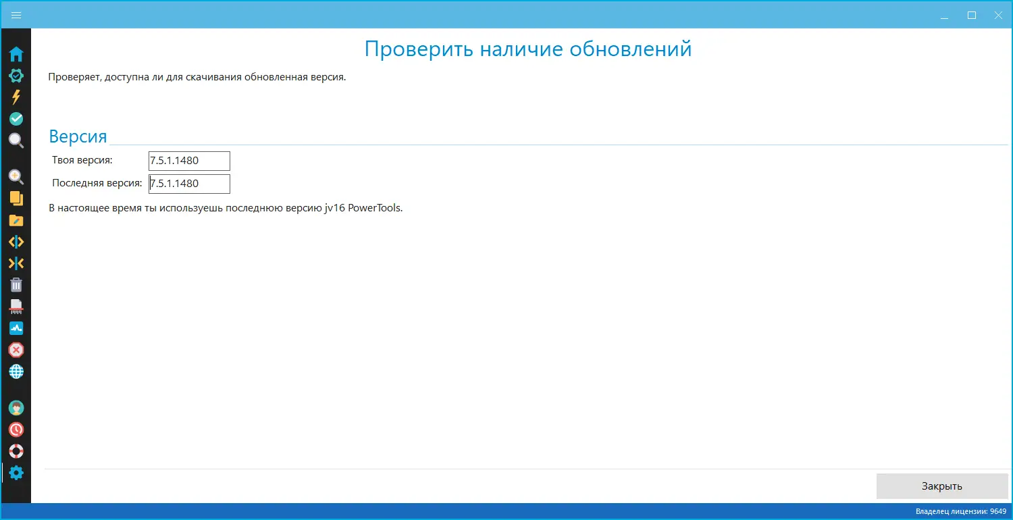Click the Твоя версия field
This screenshot has width=1013, height=520.
189,161
